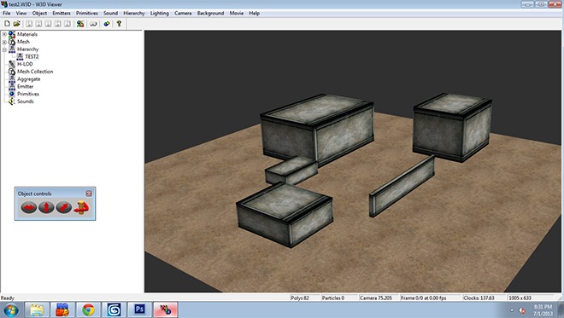Select the Aggregate node icon
The width and height of the screenshot is (564, 318).
(x=12, y=79)
